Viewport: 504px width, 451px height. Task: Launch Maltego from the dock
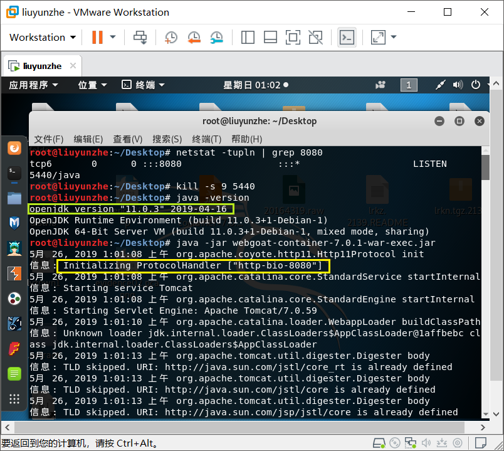click(14, 324)
